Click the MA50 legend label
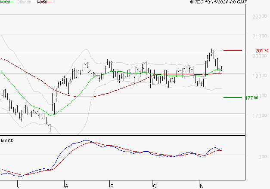This screenshot has width=270, height=189. [x=42, y=2]
